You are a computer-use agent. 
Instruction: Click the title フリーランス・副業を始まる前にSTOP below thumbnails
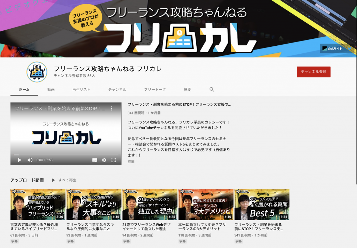[259, 227]
